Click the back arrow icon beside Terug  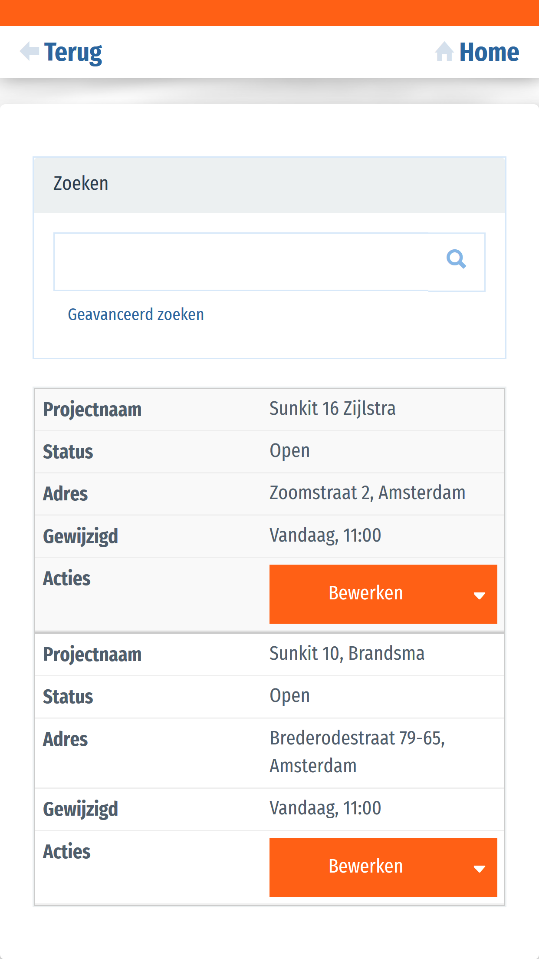coord(30,52)
